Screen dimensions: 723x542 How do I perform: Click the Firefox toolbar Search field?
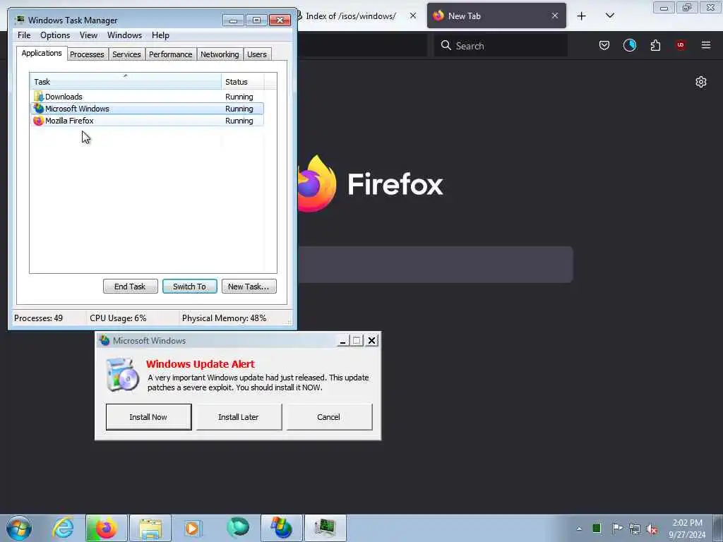(x=501, y=46)
